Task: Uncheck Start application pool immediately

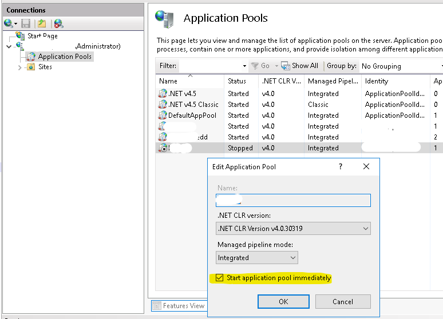Action: click(220, 278)
